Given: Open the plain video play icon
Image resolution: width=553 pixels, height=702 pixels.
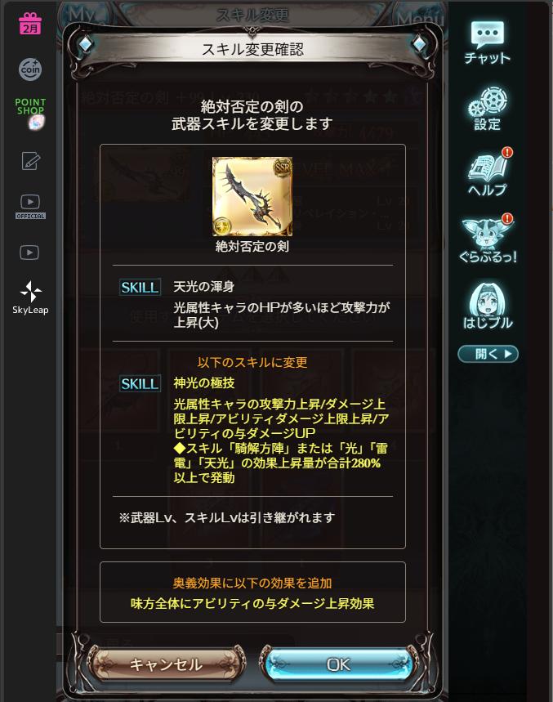Looking at the screenshot, I should [x=29, y=253].
